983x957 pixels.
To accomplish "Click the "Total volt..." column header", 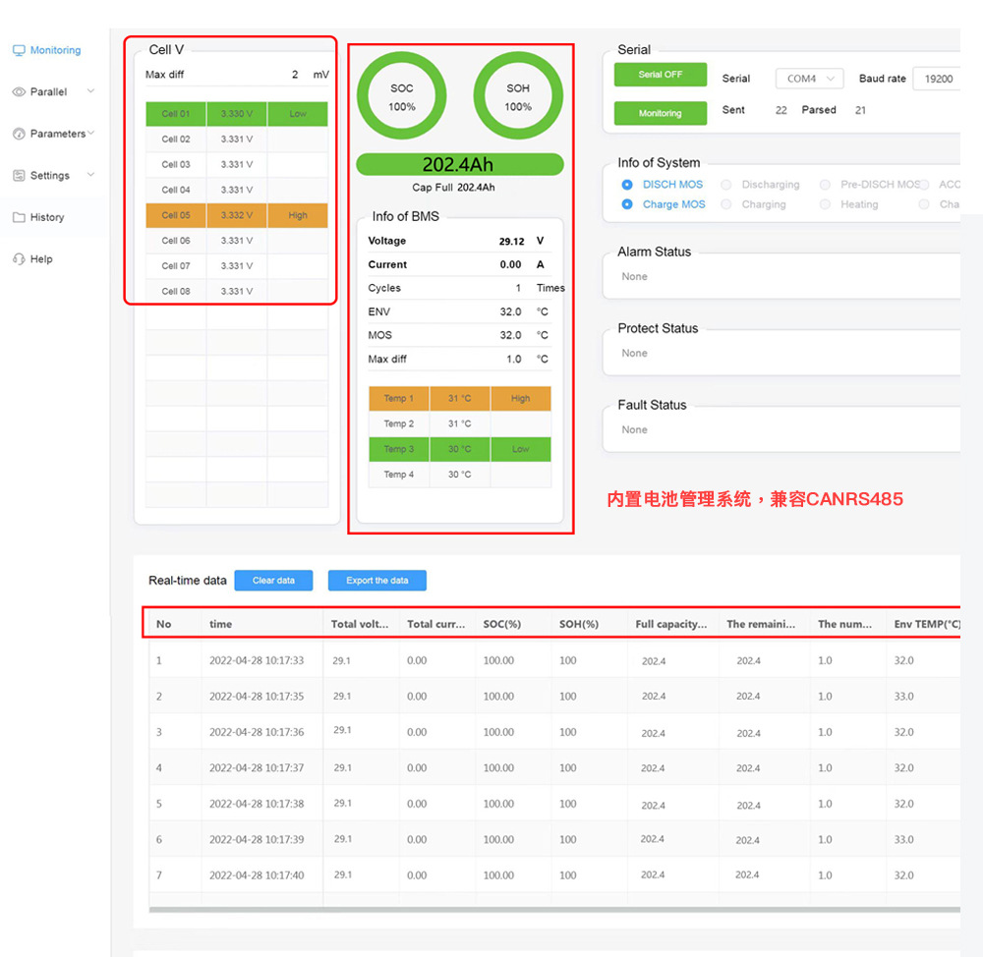I will [360, 624].
